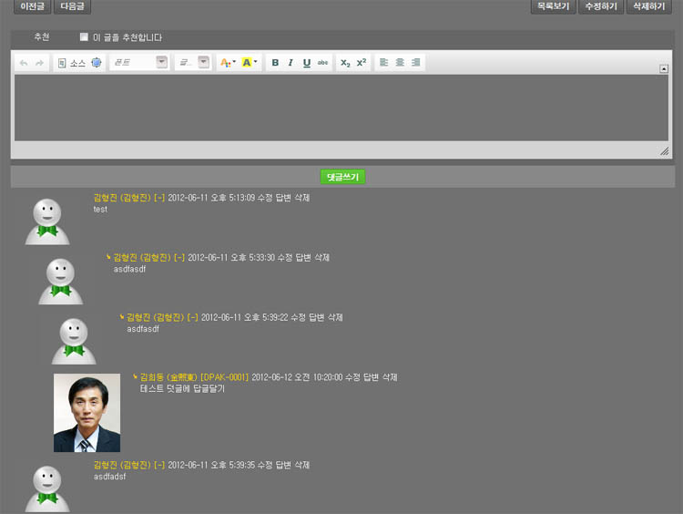Toggle italic text in editor toolbar
Viewport: 683px width, 514px height.
[x=291, y=63]
